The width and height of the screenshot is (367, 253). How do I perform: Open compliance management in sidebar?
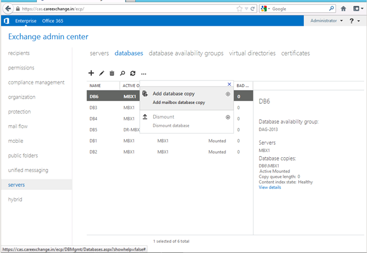[x=36, y=83]
